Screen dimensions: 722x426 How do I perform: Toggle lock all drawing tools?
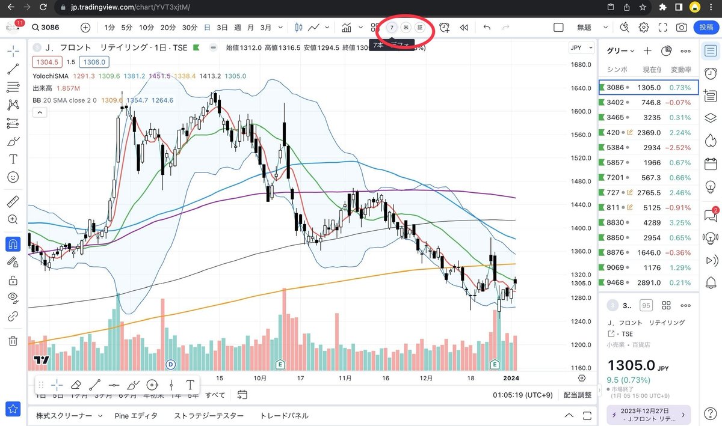[x=13, y=280]
